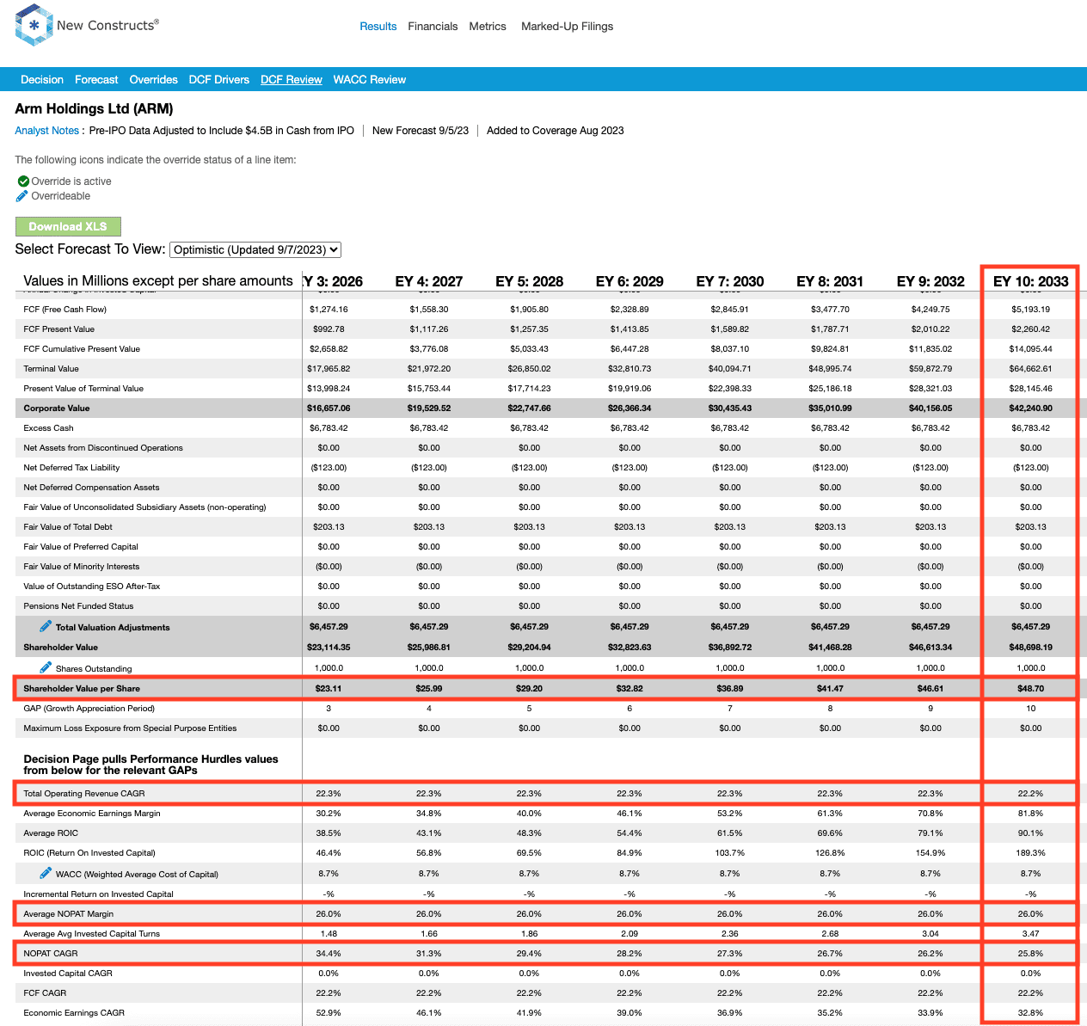The image size is (1087, 1026).
Task: Click the EY 4: 2027 column header
Action: pyautogui.click(x=429, y=281)
